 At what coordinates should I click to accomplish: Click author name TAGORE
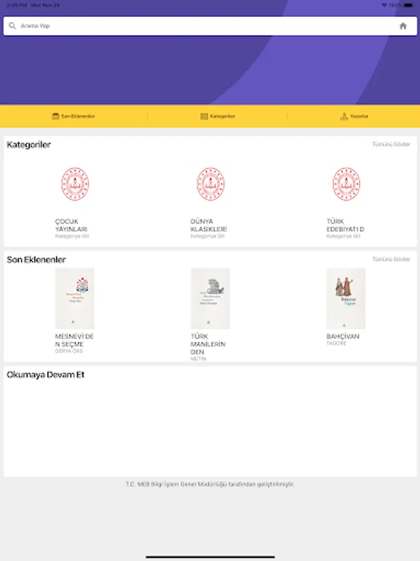336,343
